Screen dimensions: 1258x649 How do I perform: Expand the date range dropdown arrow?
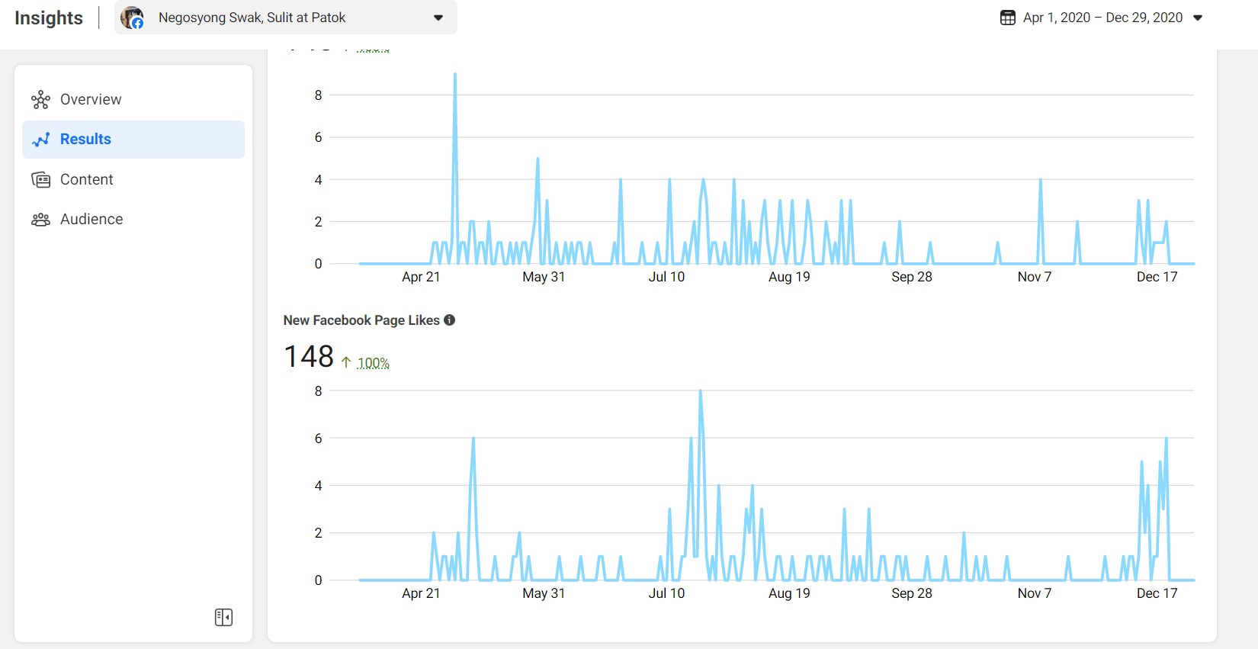tap(1198, 18)
